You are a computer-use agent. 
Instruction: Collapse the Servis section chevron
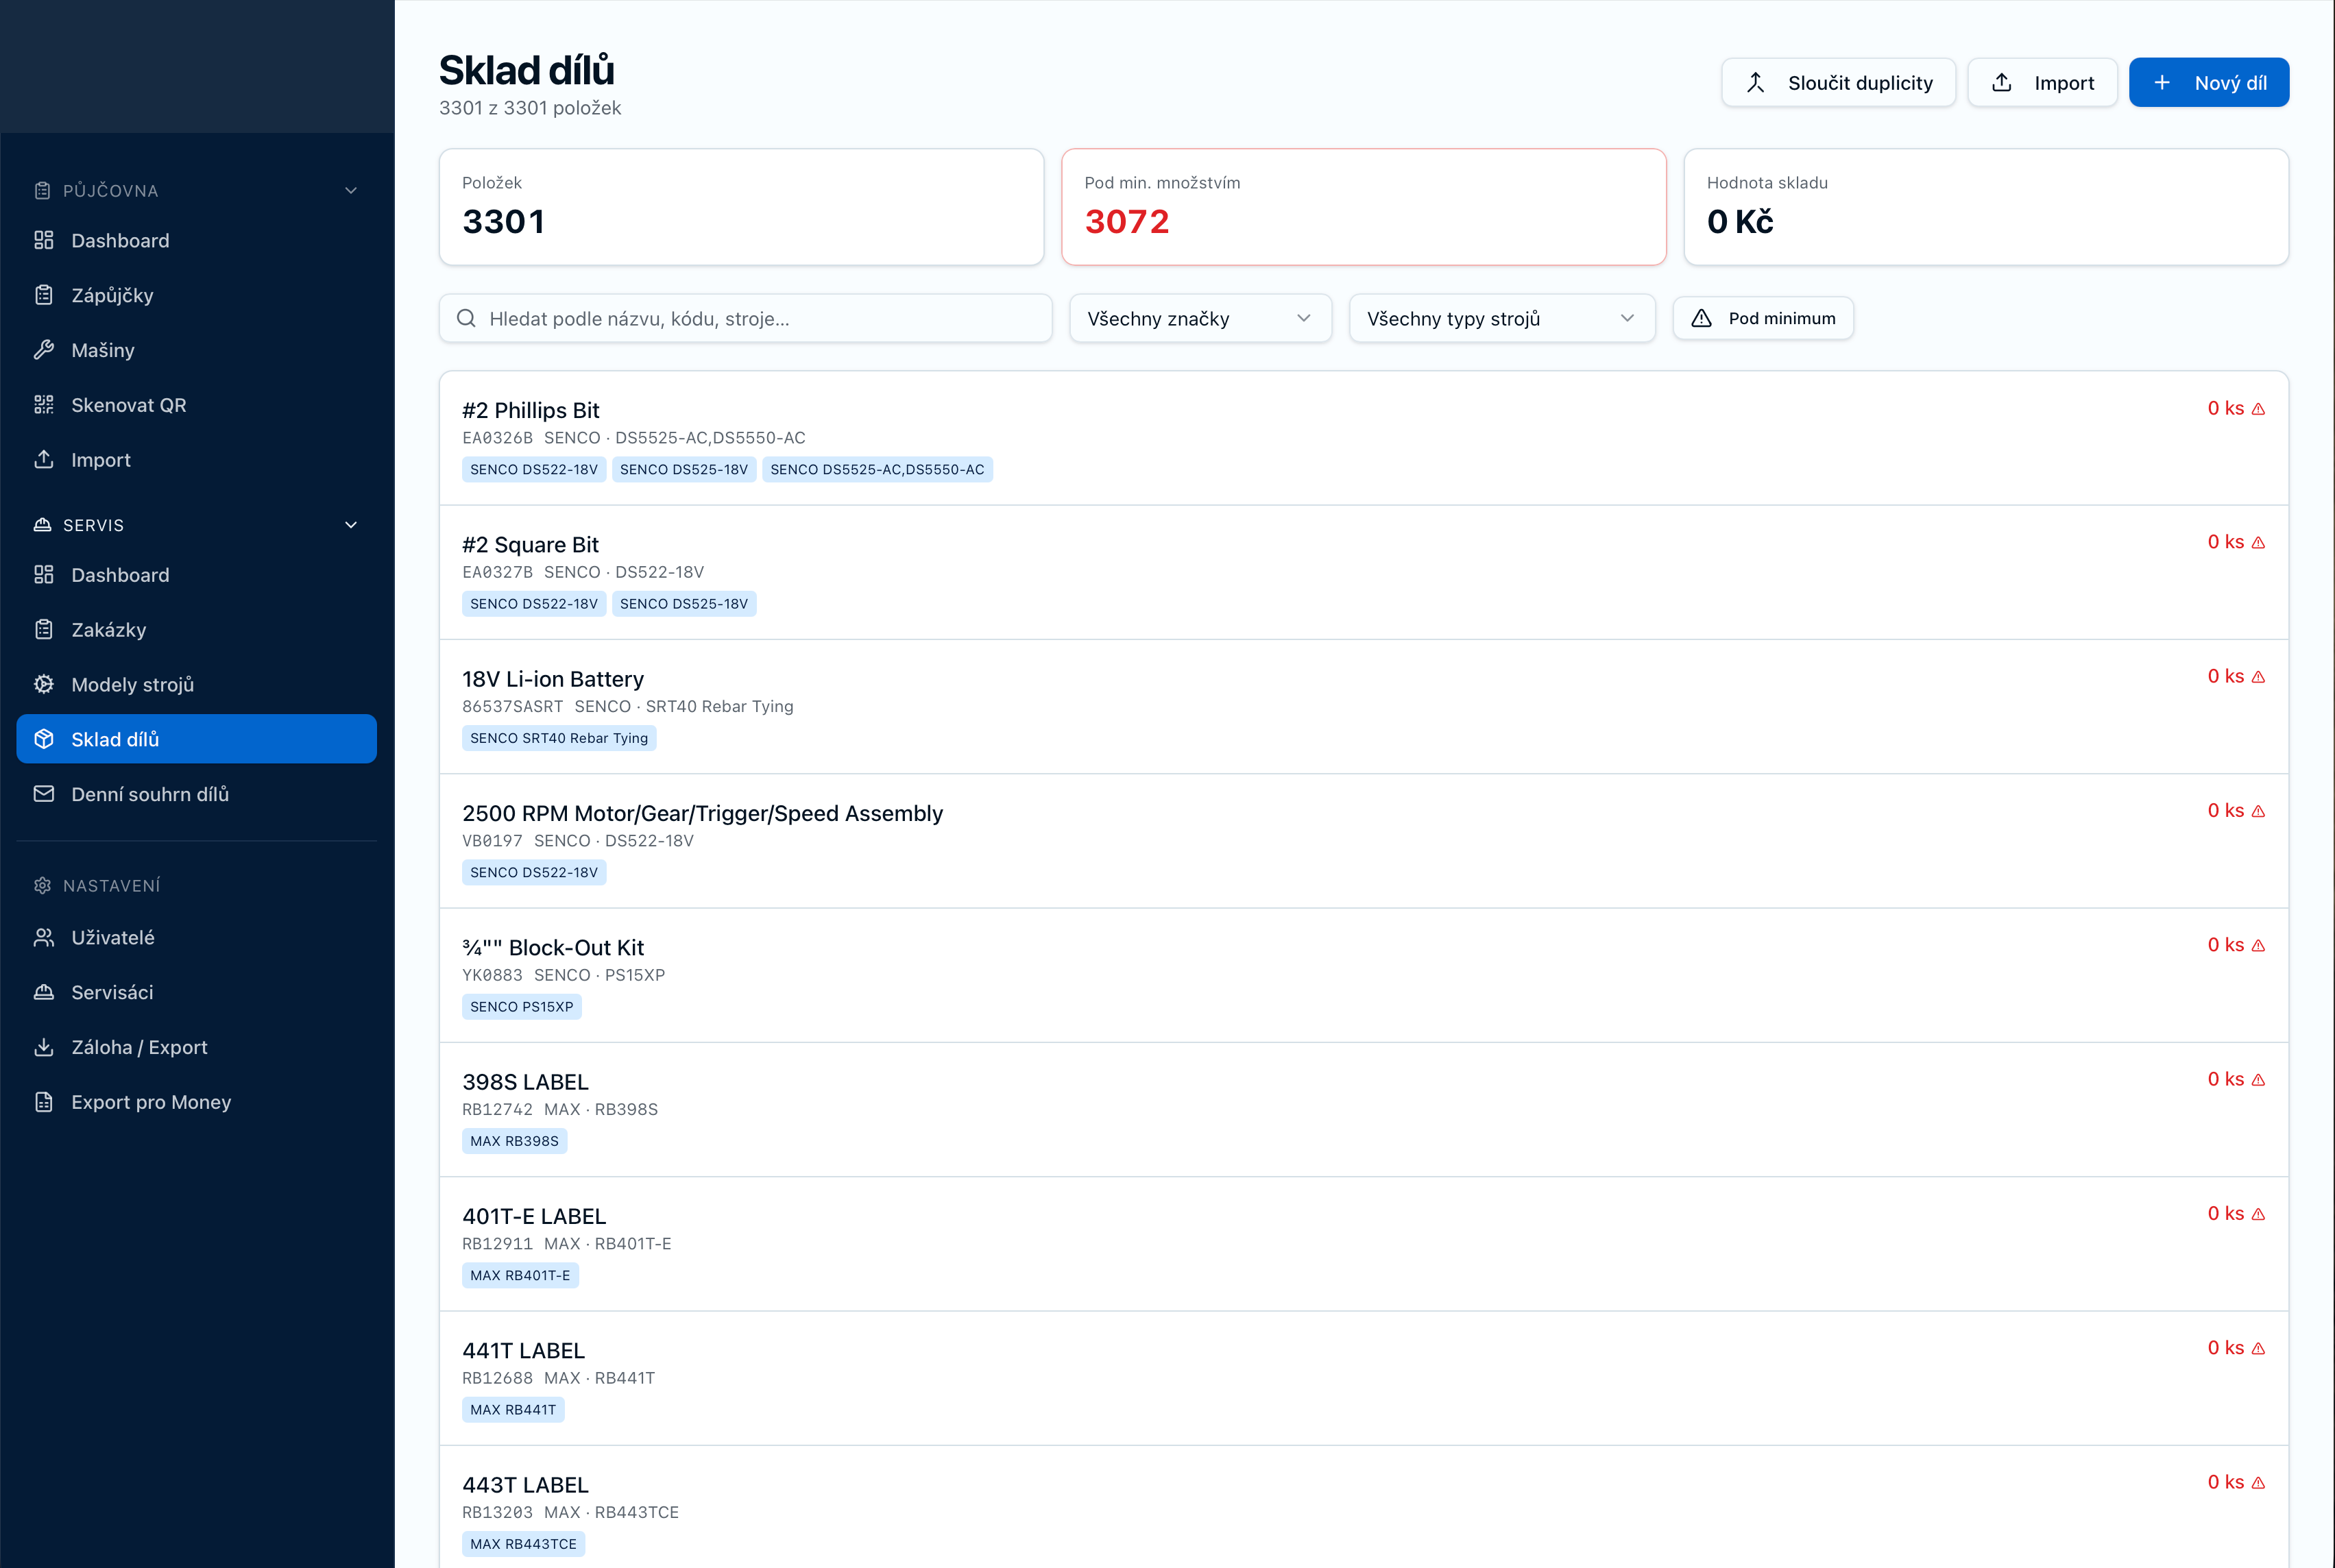pos(351,525)
